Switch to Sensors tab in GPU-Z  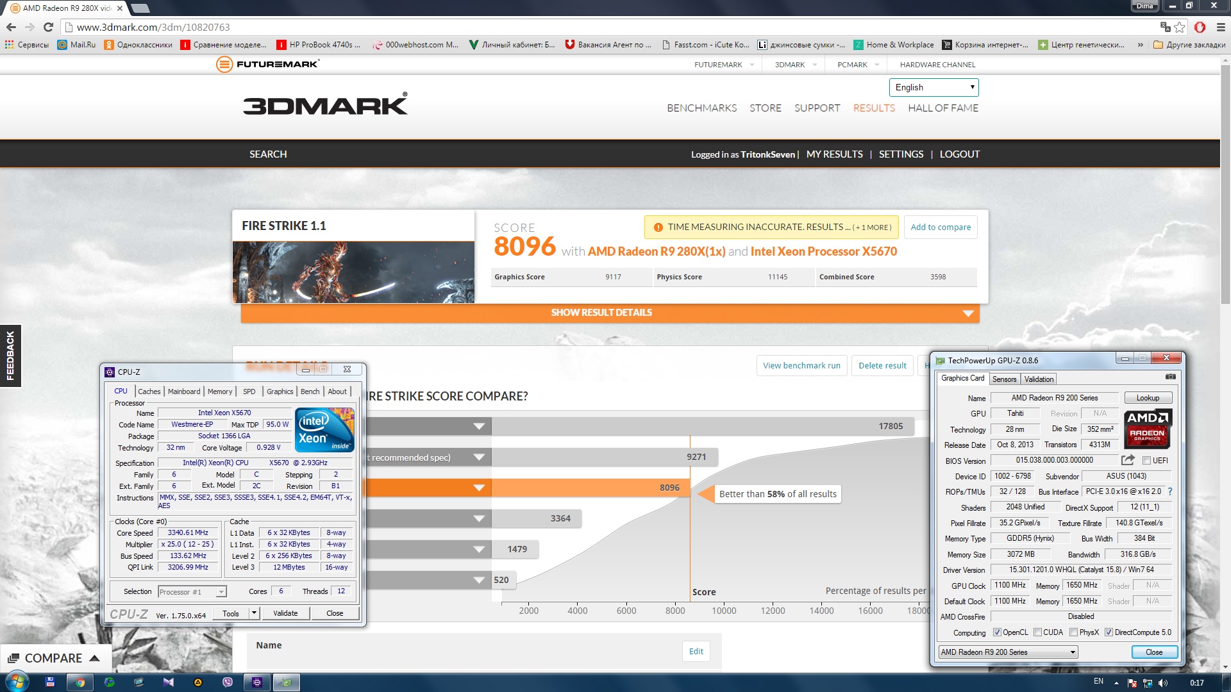coord(1004,379)
